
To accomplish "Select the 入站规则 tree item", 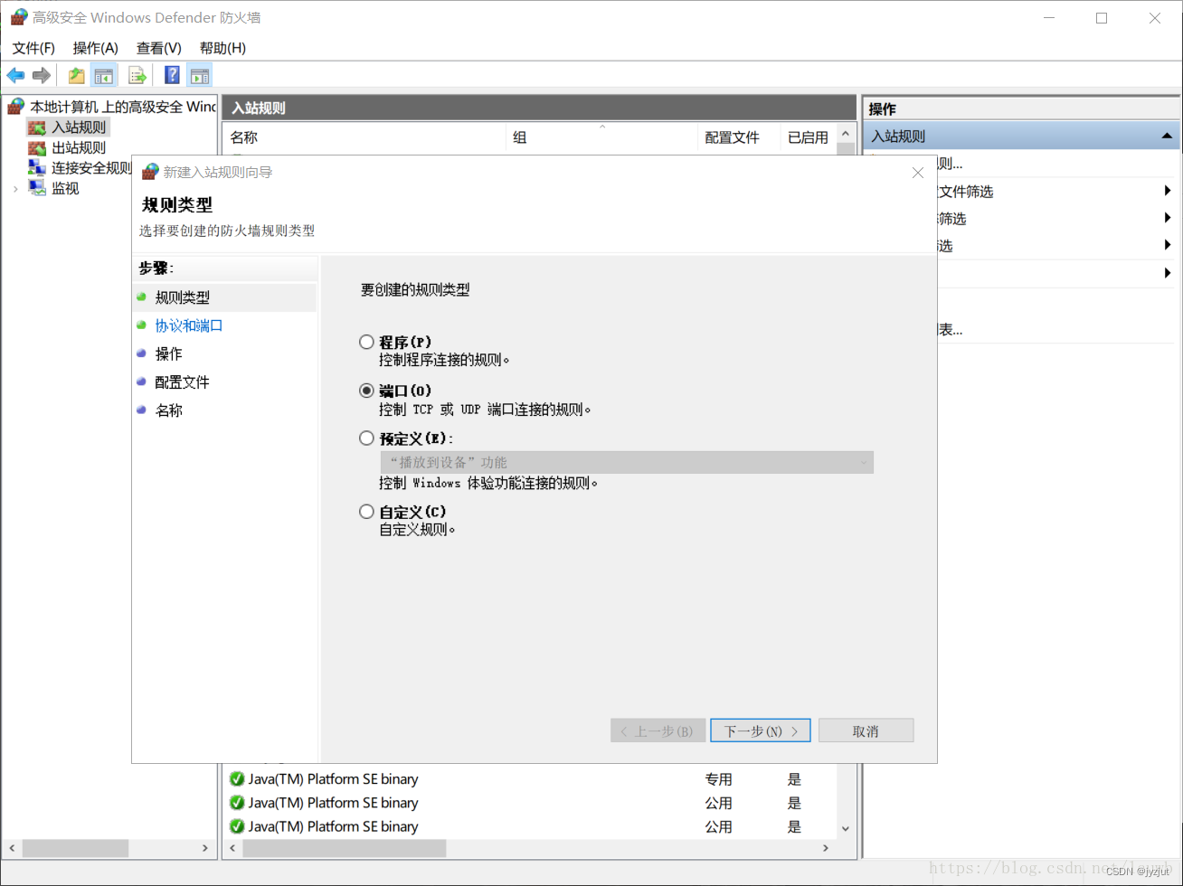I will [79, 127].
